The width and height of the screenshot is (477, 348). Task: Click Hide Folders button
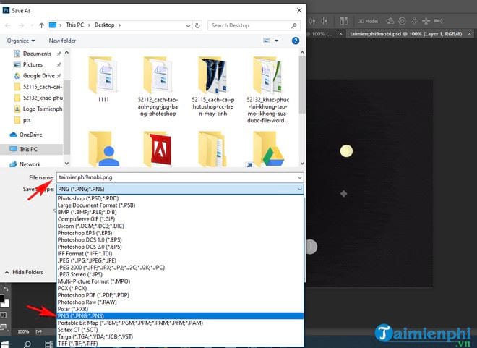pos(24,272)
